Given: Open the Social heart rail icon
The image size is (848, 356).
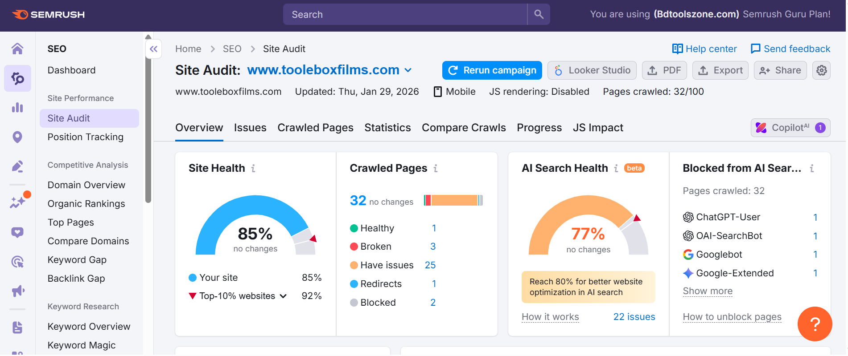Looking at the screenshot, I should click(17, 232).
